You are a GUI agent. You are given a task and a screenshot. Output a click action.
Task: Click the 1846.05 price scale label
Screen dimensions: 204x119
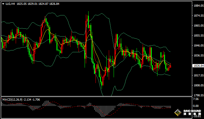(x=199, y=45)
